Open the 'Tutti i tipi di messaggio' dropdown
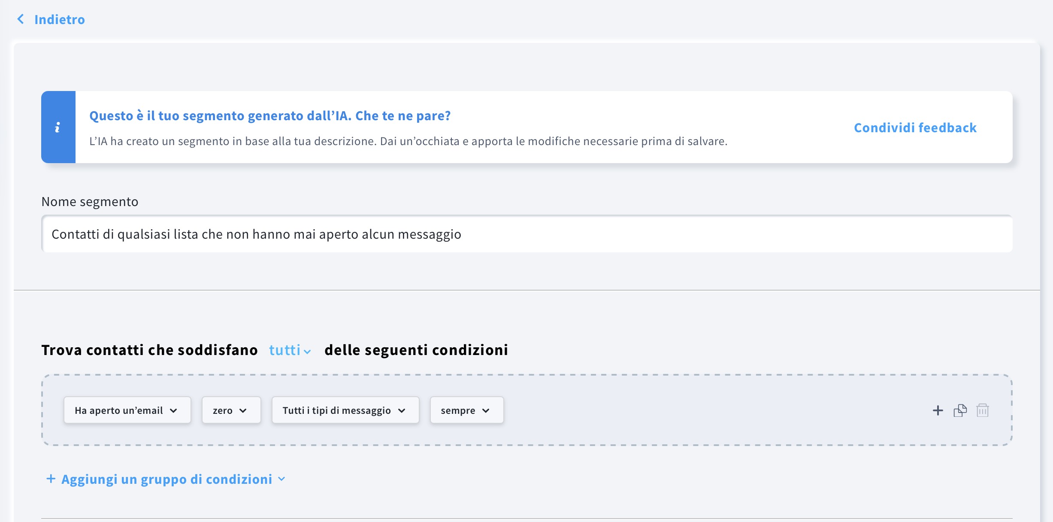The height and width of the screenshot is (522, 1053). tap(345, 410)
